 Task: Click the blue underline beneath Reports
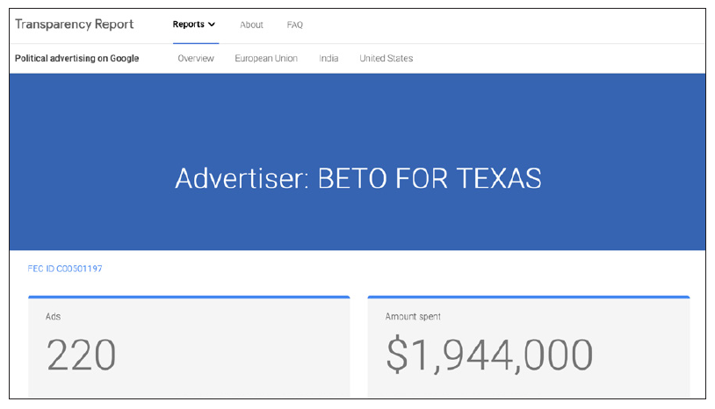click(x=195, y=43)
